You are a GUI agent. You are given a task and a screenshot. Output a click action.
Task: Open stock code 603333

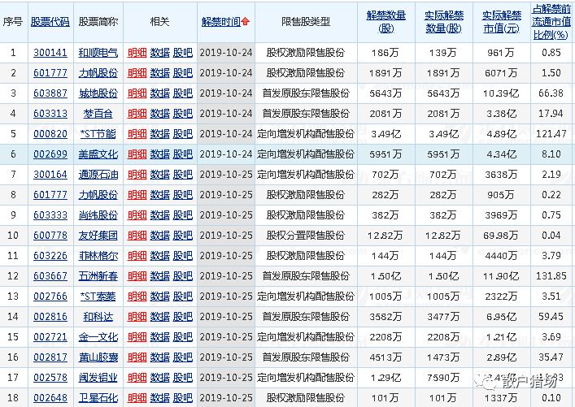pyautogui.click(x=50, y=215)
